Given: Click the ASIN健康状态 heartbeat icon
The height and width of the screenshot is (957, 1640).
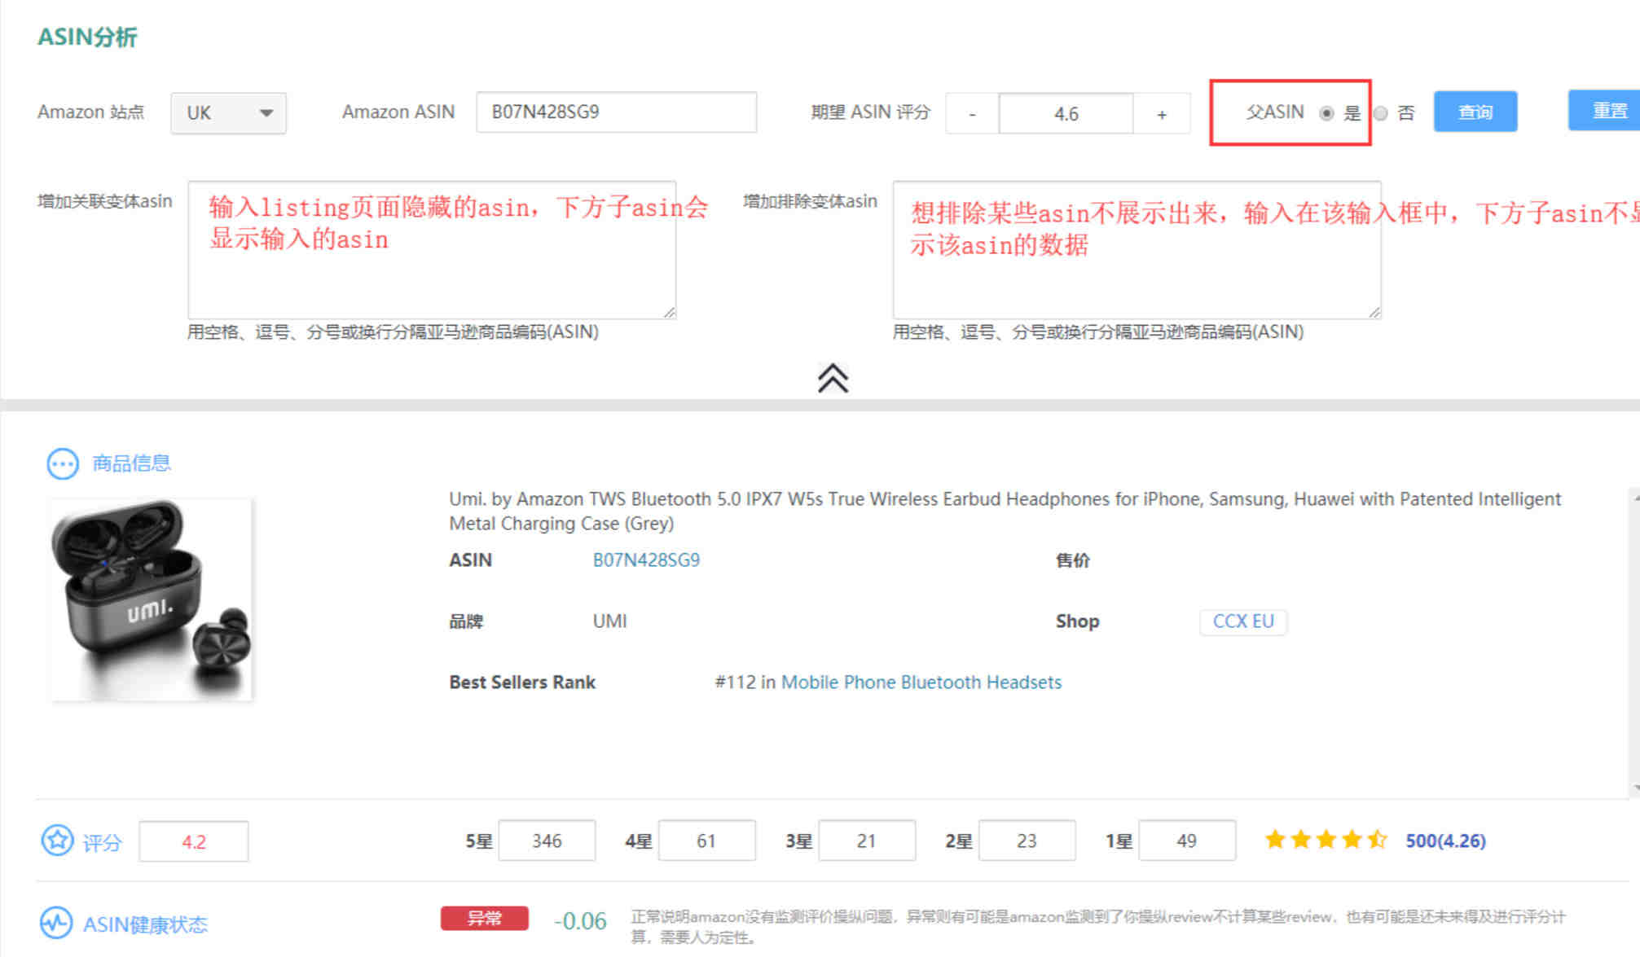Looking at the screenshot, I should [56, 923].
